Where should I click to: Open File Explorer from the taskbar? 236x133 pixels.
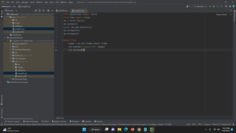[119, 130]
